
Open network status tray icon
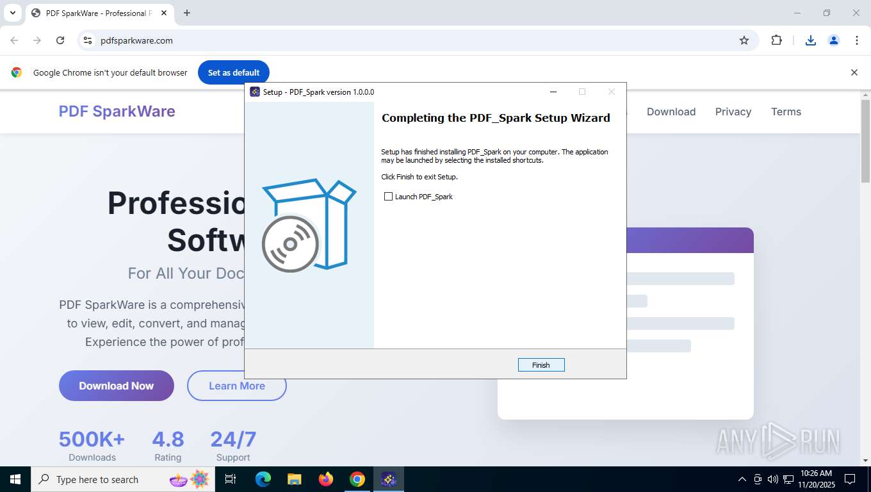point(788,479)
